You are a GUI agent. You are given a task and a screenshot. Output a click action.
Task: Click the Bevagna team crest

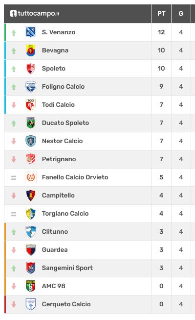click(31, 50)
